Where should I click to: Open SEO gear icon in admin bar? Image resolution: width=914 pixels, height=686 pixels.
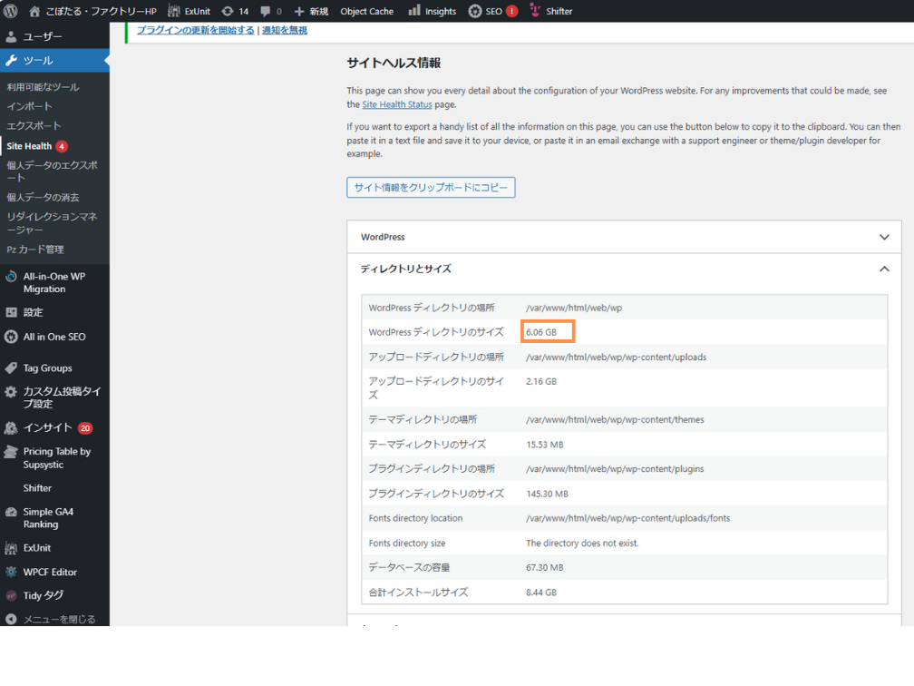[475, 11]
